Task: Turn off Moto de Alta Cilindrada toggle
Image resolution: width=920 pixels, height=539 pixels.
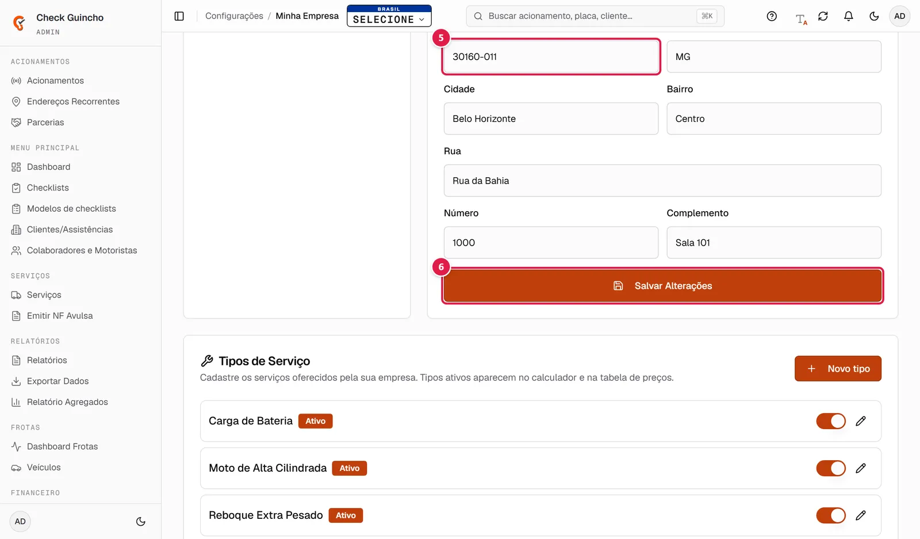Action: pyautogui.click(x=831, y=468)
